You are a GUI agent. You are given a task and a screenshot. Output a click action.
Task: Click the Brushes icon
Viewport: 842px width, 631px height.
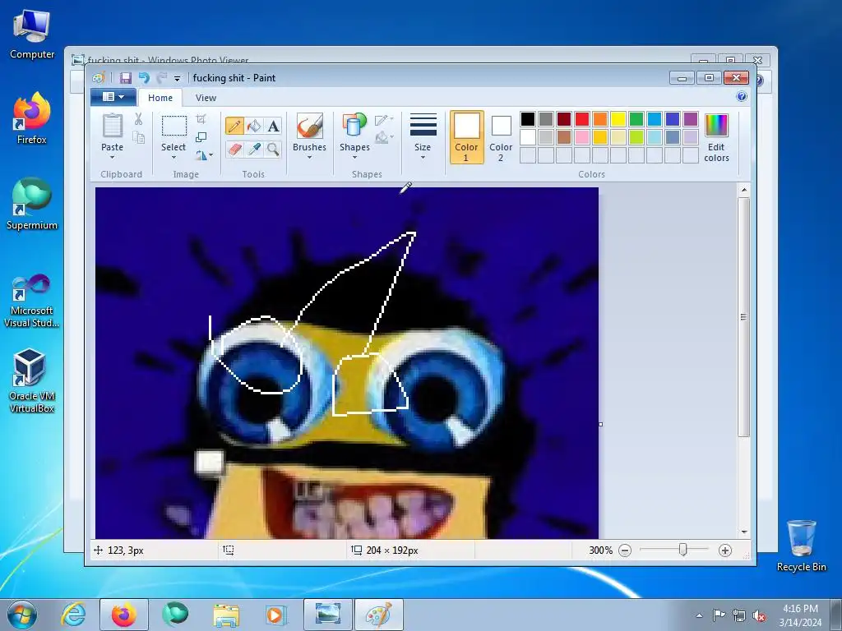309,126
